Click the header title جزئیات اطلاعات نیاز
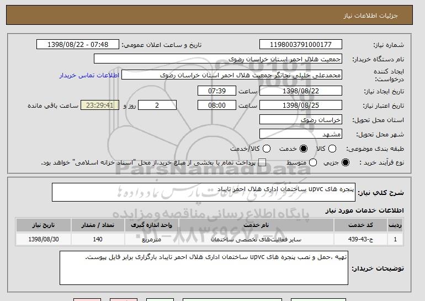Viewport: 425px width, 301px height. (370, 15)
